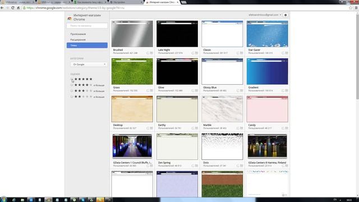
Task: Click the Star Gazer theme title
Action: (x=254, y=50)
